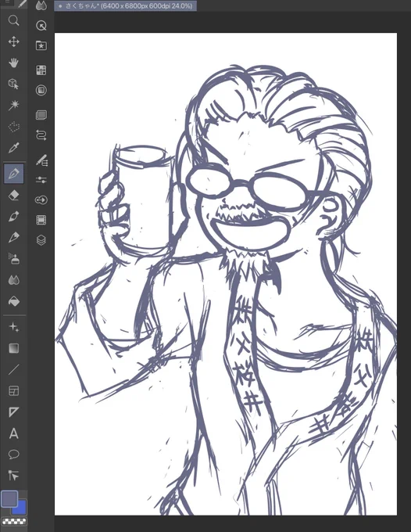This screenshot has width=411, height=532.
Task: Select the Frame border panel tool
Action: tap(13, 391)
